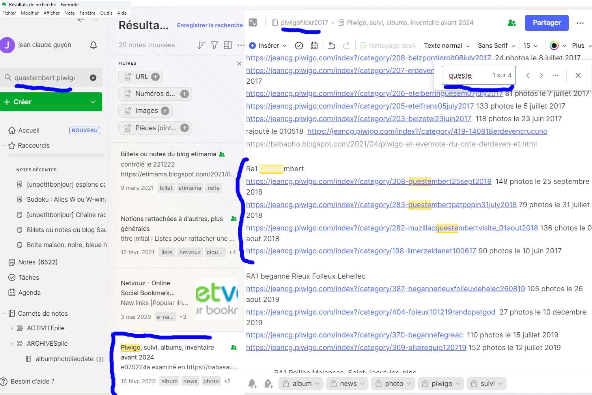Redo the last edit

point(346,46)
